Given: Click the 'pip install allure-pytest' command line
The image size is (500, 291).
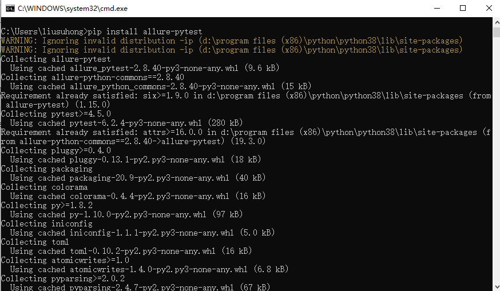Looking at the screenshot, I should point(101,31).
